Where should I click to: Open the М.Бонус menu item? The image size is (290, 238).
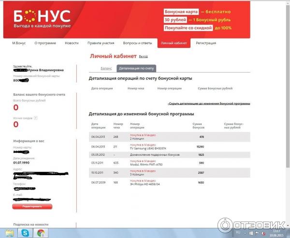[18, 43]
